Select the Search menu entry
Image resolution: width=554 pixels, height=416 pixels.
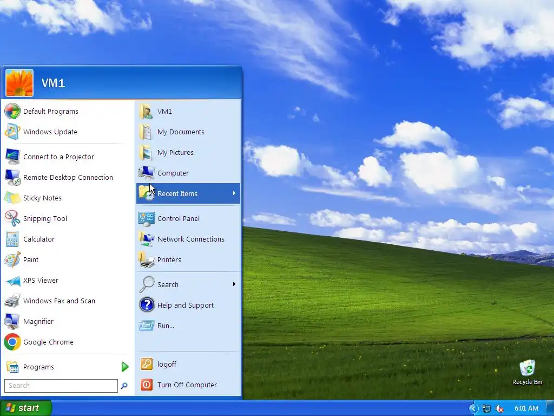pyautogui.click(x=188, y=284)
